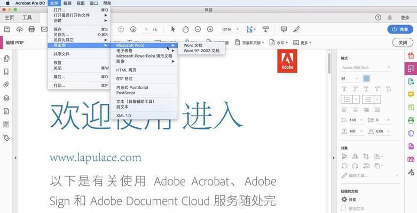
Task: Open the text color swatch
Action: 366,78
